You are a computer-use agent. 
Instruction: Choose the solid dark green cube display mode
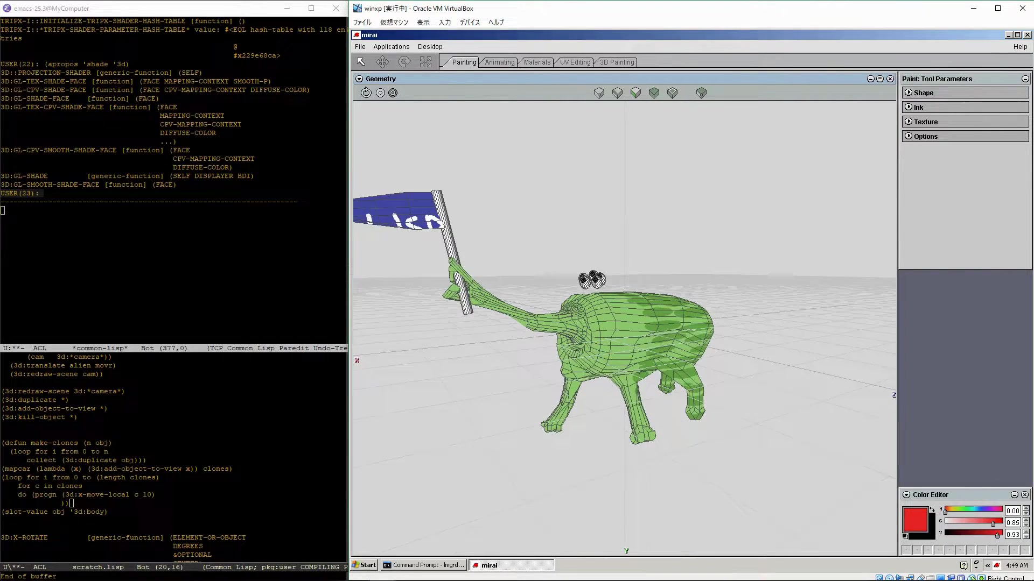click(x=654, y=93)
